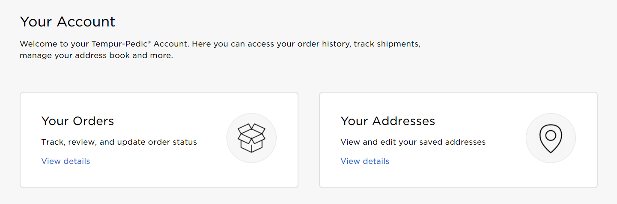Select the Your Addresses card heading
The image size is (617, 204).
pyautogui.click(x=387, y=121)
